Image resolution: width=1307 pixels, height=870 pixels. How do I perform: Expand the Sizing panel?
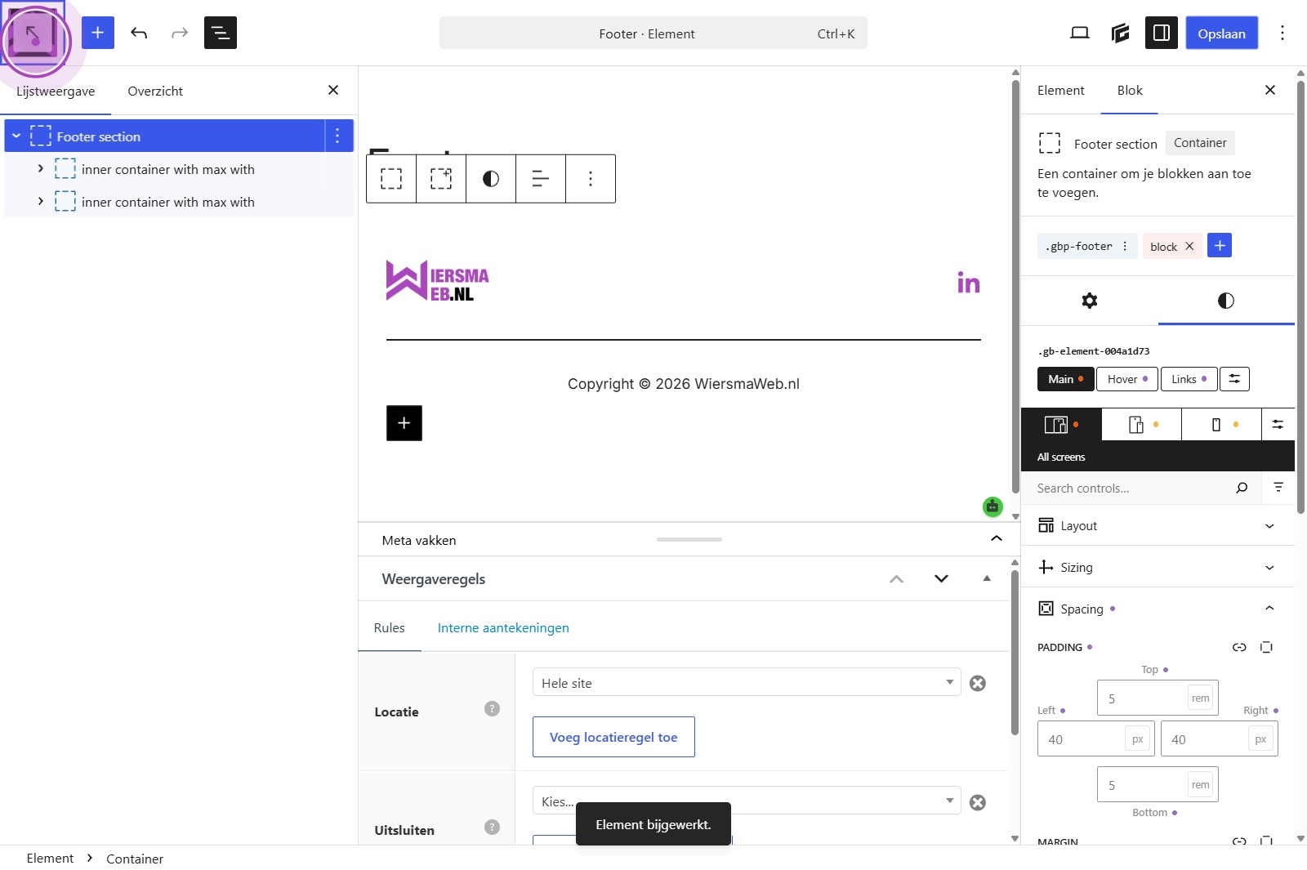[x=1158, y=568]
